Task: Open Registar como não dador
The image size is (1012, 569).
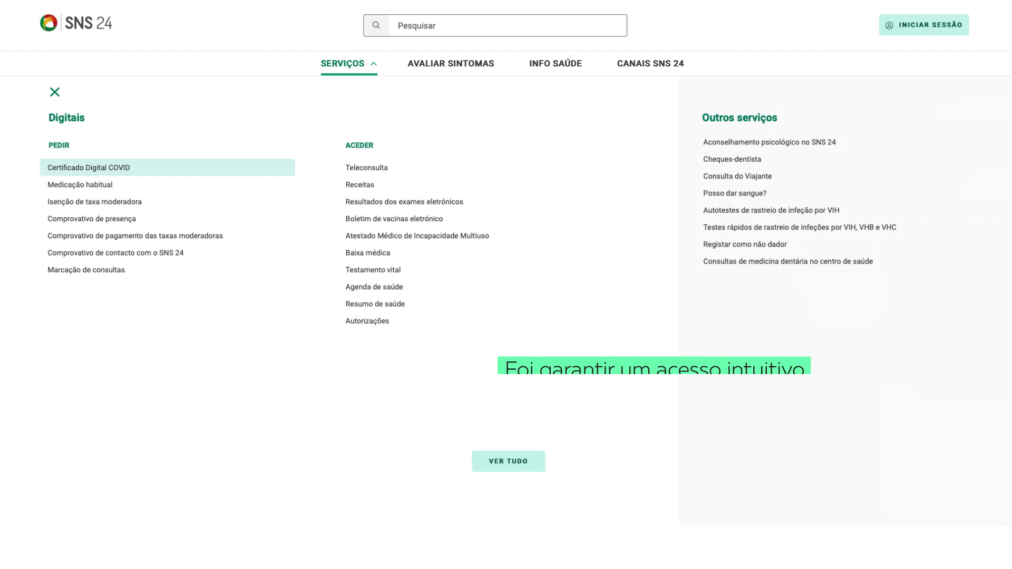Action: coord(744,244)
